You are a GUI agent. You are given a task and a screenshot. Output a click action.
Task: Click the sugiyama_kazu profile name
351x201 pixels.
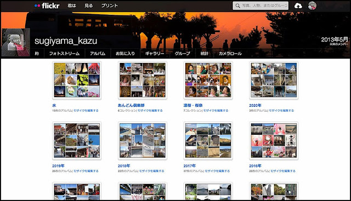click(66, 41)
